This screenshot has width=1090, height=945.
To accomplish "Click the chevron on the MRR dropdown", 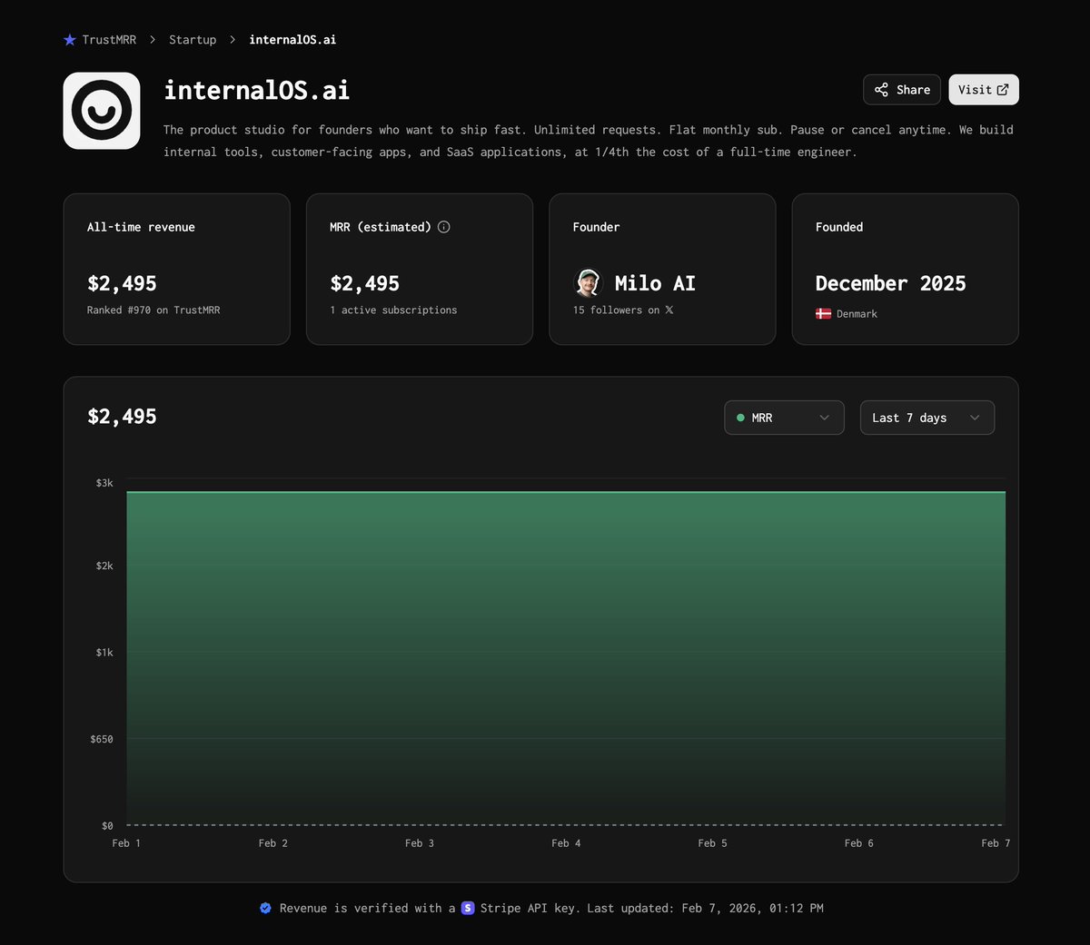I will 825,418.
